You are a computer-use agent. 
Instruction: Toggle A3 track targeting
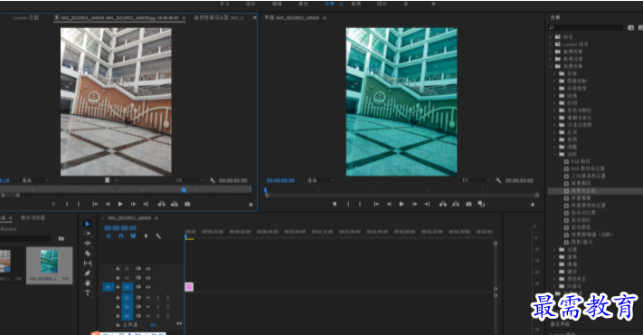(127, 316)
